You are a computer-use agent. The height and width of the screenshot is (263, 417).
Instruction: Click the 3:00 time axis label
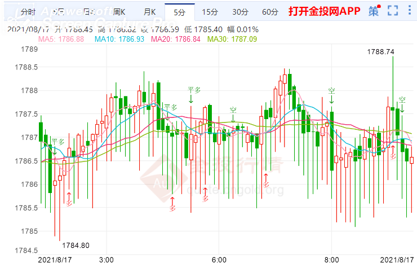coord(107,260)
